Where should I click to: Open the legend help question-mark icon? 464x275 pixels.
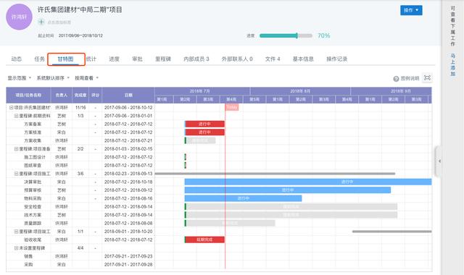tap(396, 79)
